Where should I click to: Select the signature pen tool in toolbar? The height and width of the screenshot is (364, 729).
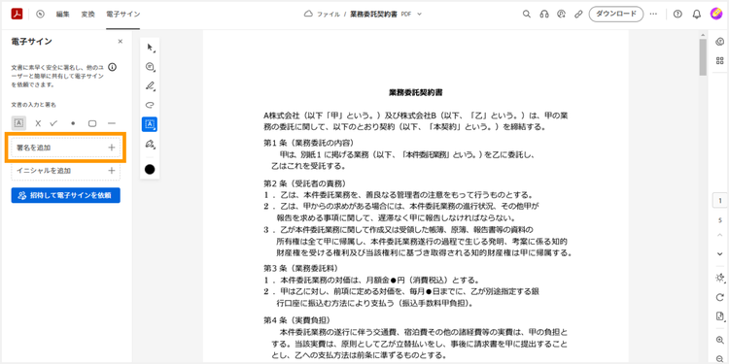click(x=150, y=145)
